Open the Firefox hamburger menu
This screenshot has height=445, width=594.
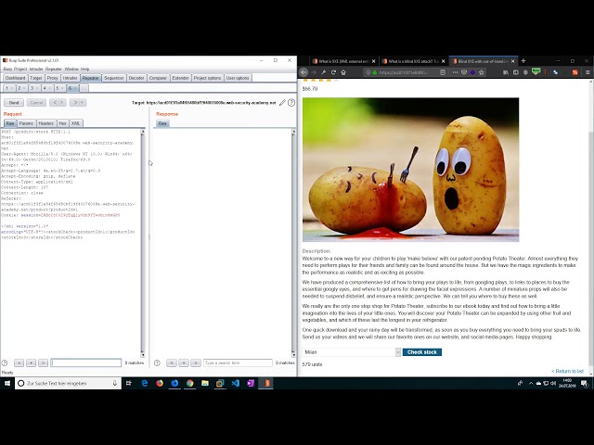coord(588,72)
